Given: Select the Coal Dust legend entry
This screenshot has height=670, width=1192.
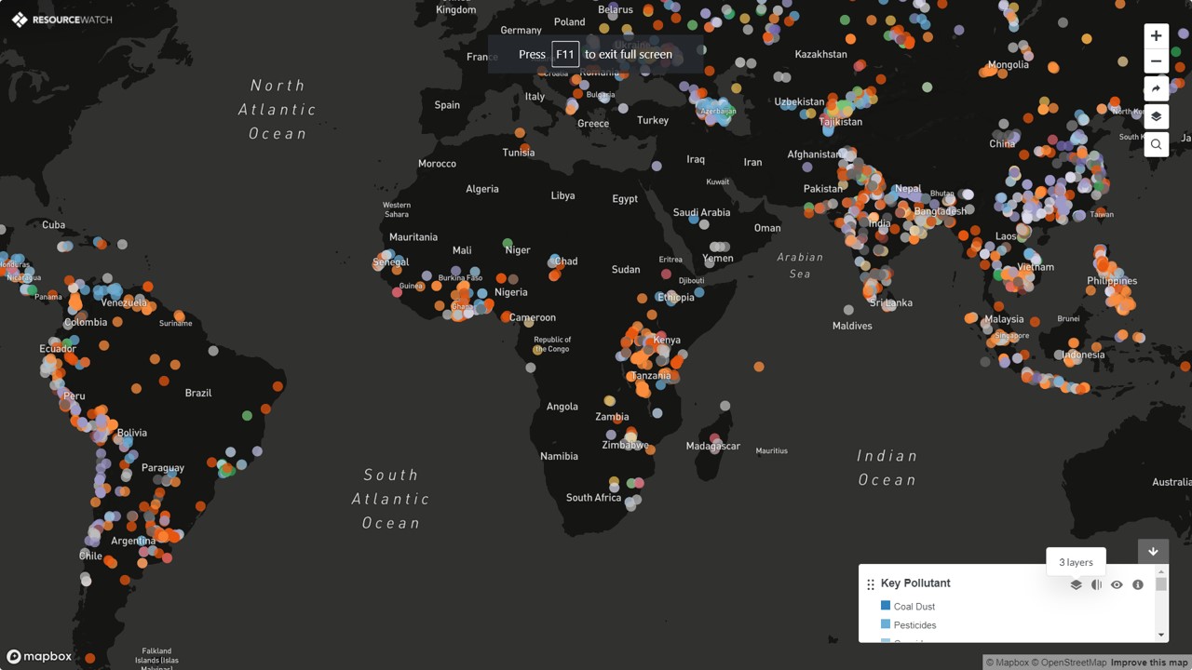Looking at the screenshot, I should (x=914, y=607).
